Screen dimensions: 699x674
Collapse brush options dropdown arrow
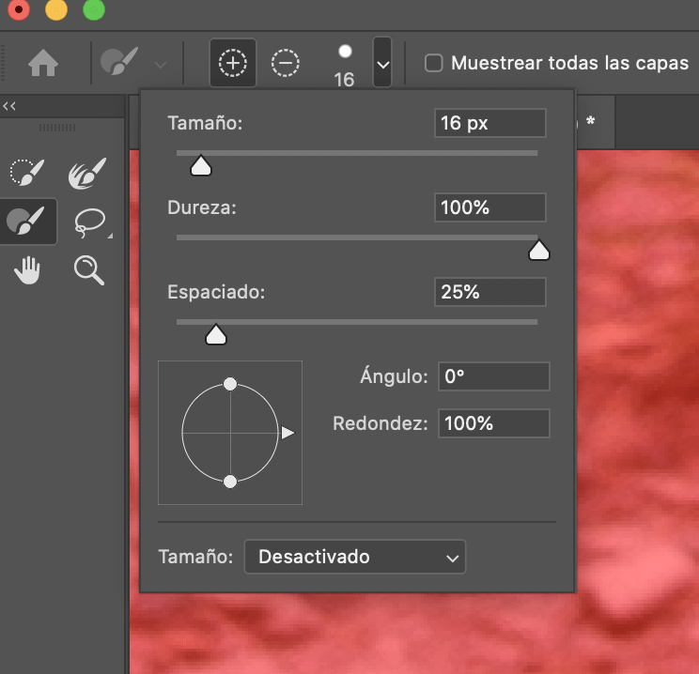tap(382, 63)
